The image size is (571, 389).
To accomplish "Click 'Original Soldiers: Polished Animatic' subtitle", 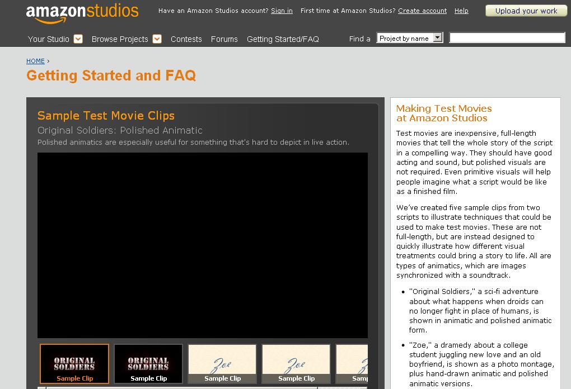I will point(120,130).
